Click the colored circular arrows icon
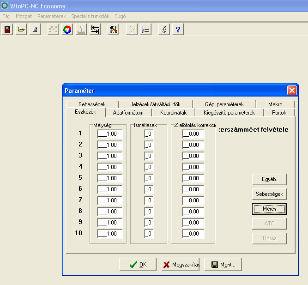 (x=67, y=30)
